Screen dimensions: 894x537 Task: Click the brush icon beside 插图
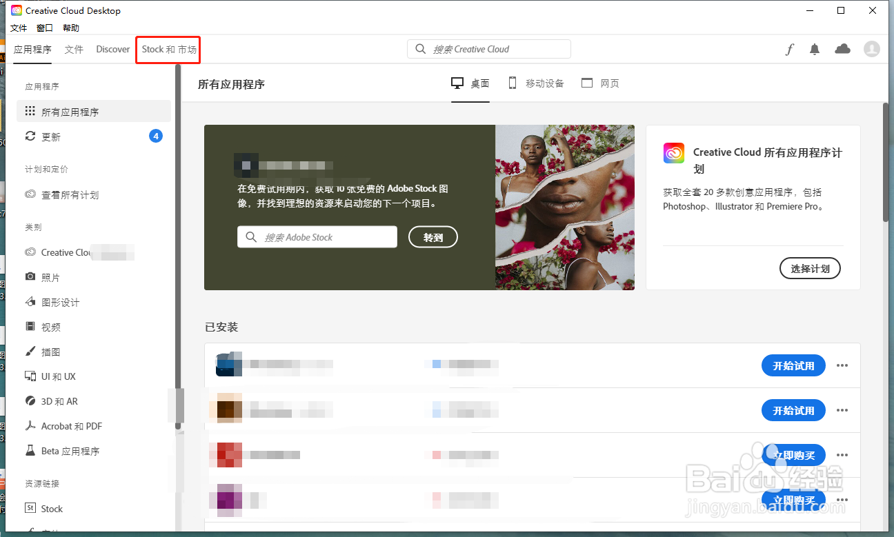coord(30,352)
